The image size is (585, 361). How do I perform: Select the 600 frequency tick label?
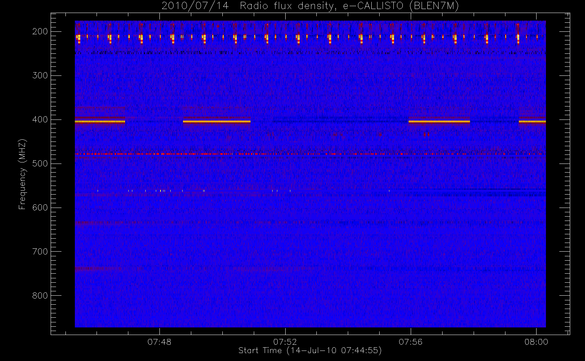pos(40,208)
